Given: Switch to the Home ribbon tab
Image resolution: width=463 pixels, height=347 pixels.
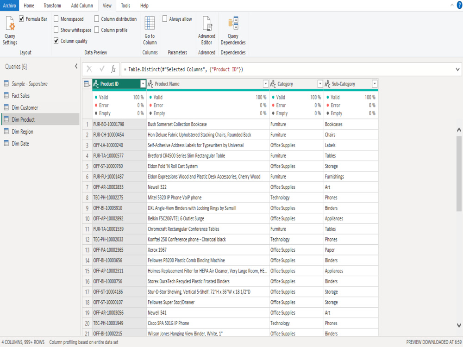Looking at the screenshot, I should (x=29, y=6).
